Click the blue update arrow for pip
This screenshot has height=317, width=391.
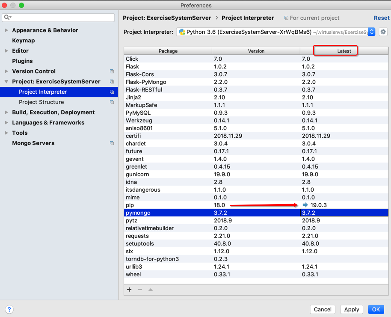tap(305, 205)
